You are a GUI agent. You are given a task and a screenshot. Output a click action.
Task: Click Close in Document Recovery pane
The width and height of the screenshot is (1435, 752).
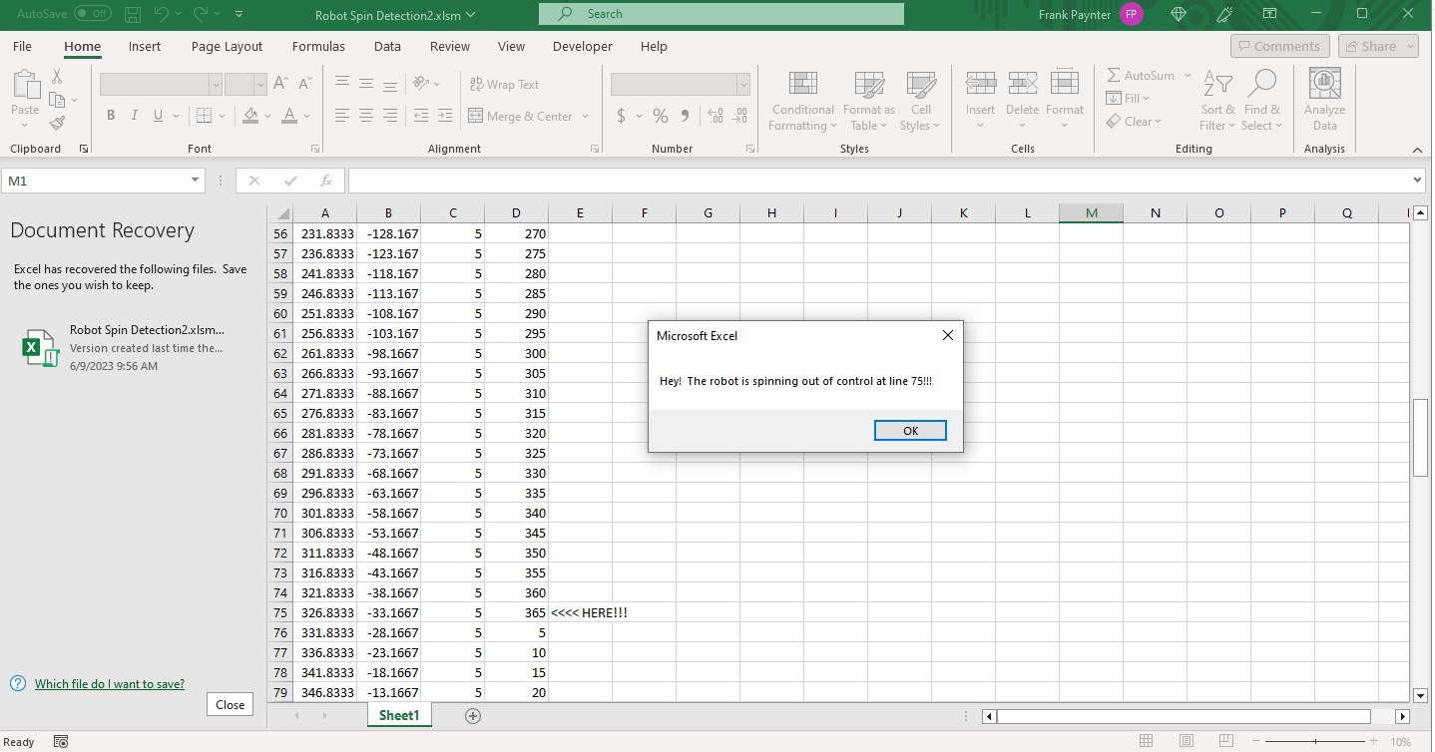[x=230, y=704]
